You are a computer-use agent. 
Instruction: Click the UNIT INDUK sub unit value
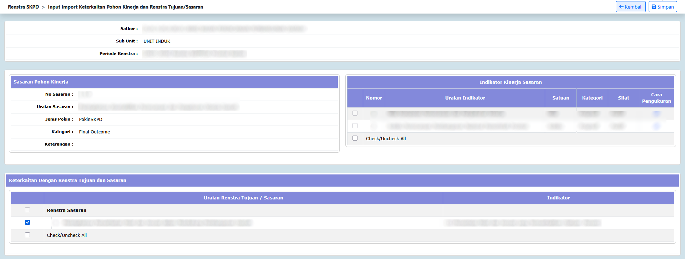(x=157, y=41)
